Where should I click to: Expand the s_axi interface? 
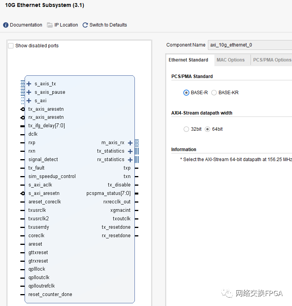(x=29, y=101)
